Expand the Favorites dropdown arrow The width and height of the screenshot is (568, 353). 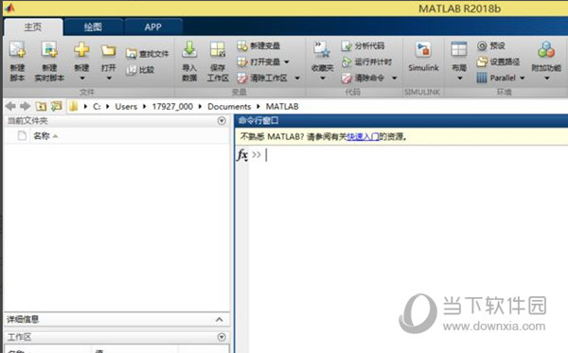(323, 78)
